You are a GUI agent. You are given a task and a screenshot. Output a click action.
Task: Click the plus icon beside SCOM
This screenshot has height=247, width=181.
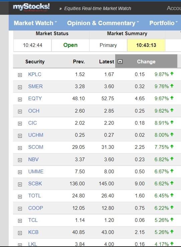(x=20, y=148)
